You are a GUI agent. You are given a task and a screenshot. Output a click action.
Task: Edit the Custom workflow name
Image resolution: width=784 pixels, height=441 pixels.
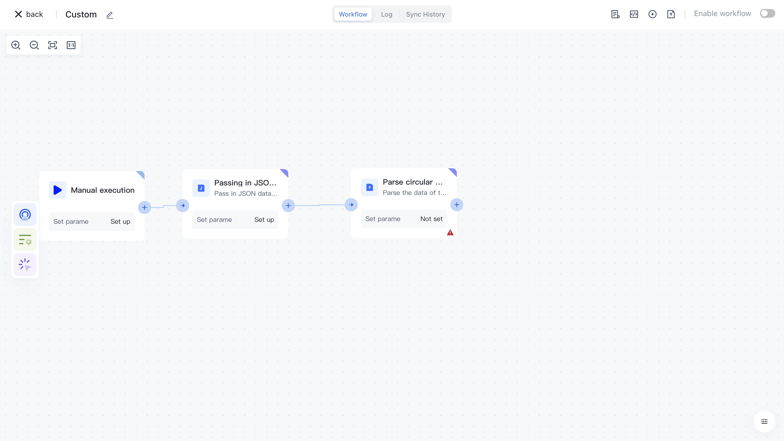click(x=109, y=15)
